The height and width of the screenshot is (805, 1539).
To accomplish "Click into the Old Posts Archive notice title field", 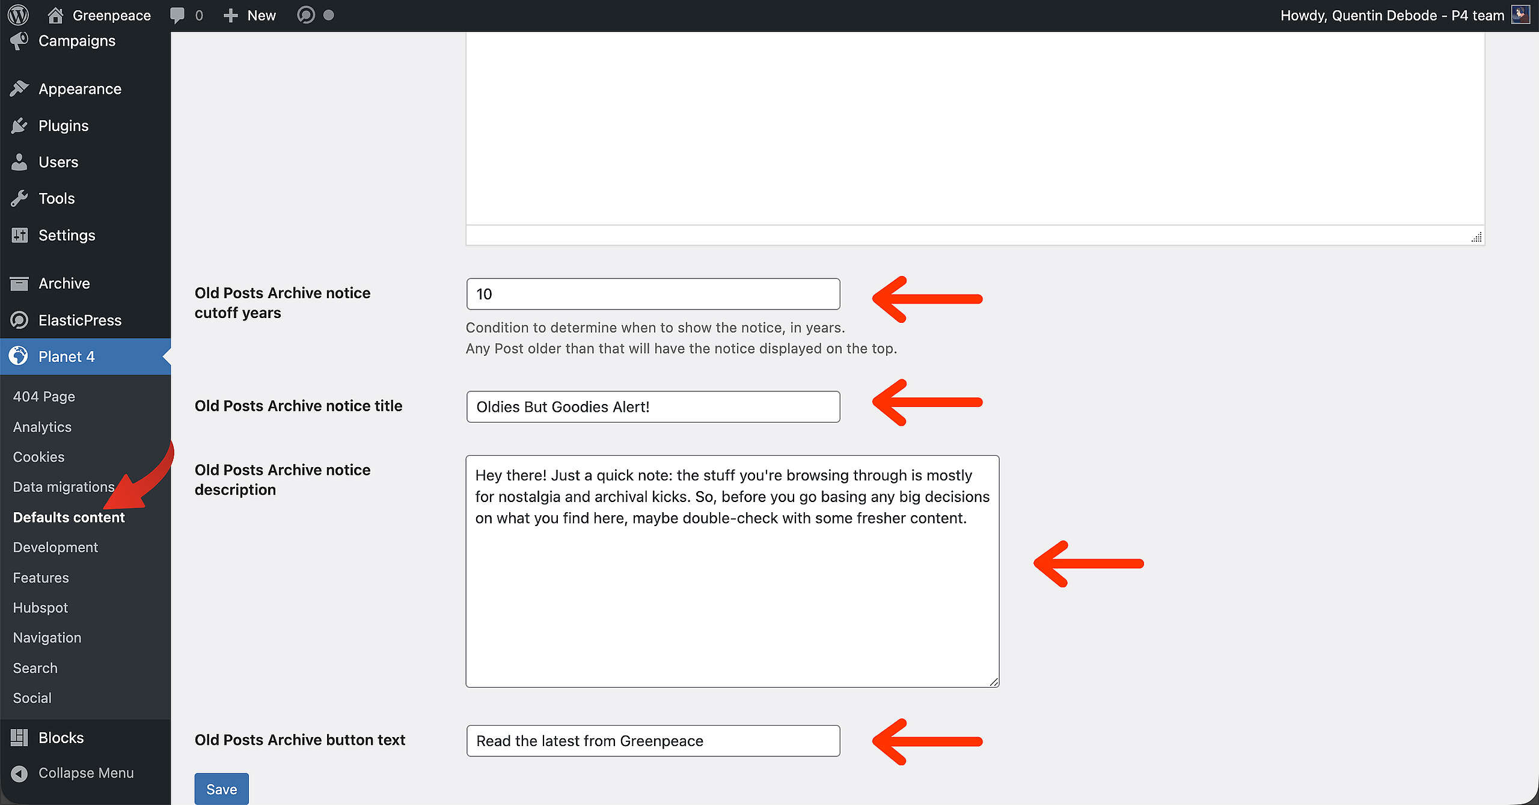I will point(653,407).
